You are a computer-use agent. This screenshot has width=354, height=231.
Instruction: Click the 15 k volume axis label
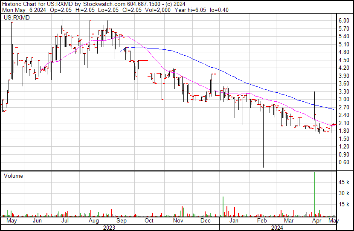pos(344,205)
